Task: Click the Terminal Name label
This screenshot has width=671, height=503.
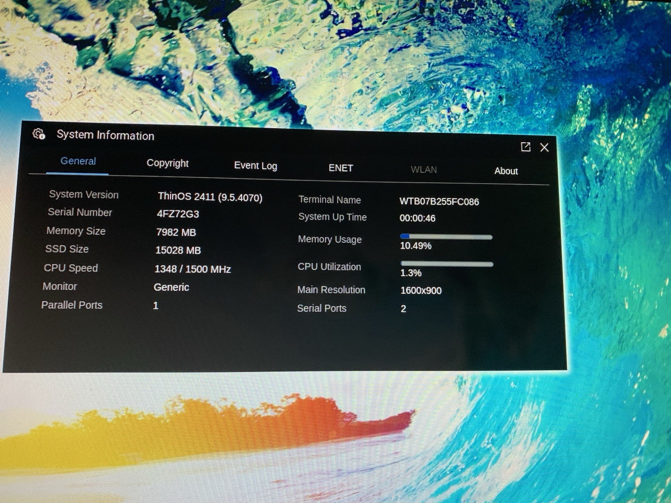Action: [329, 200]
